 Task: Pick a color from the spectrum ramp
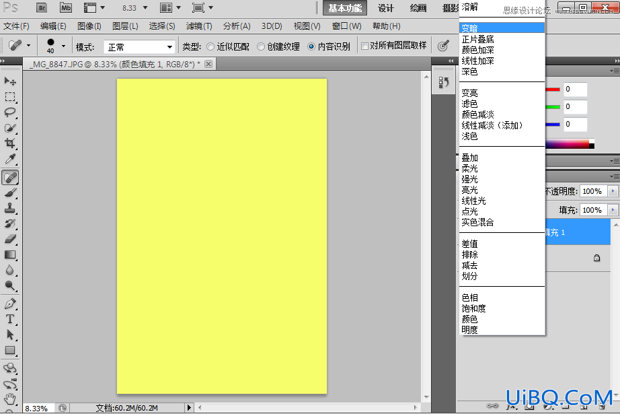(570, 144)
